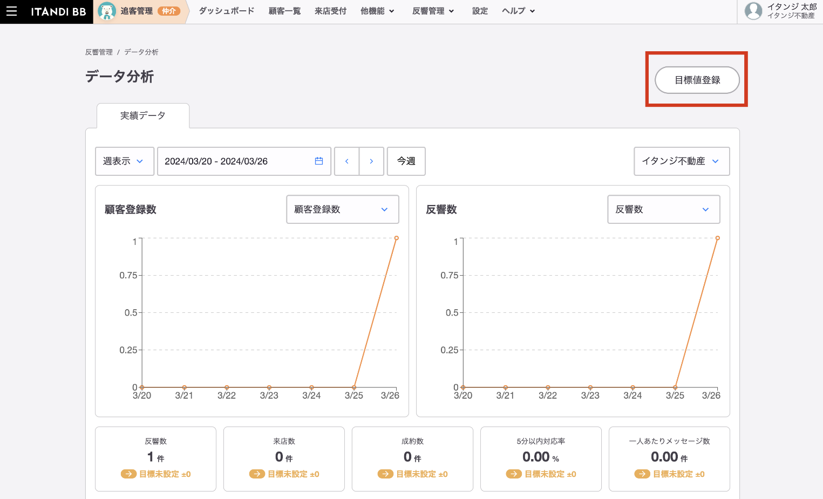This screenshot has width=823, height=499.
Task: Go to ダッシュボード
Action: pyautogui.click(x=227, y=11)
